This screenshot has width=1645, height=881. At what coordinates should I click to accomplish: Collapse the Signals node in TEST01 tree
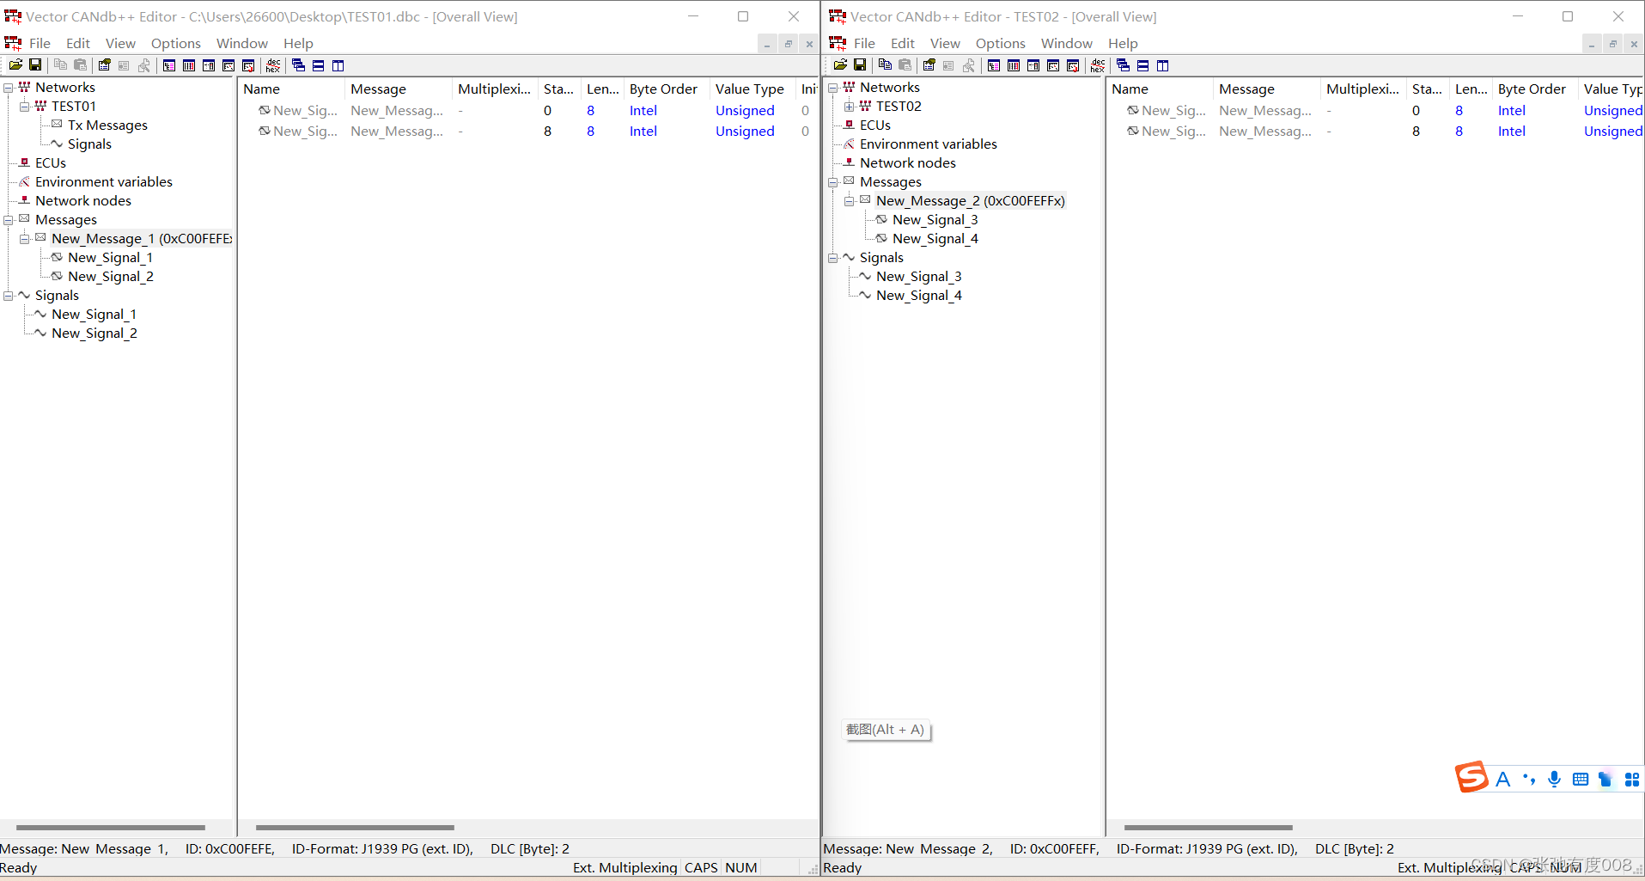[9, 296]
